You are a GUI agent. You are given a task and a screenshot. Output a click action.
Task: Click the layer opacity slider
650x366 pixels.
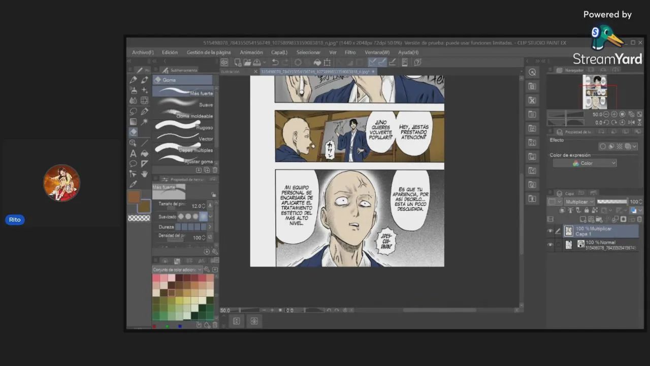[x=612, y=202]
